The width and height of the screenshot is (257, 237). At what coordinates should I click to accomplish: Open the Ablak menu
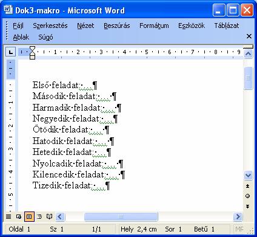click(x=21, y=37)
